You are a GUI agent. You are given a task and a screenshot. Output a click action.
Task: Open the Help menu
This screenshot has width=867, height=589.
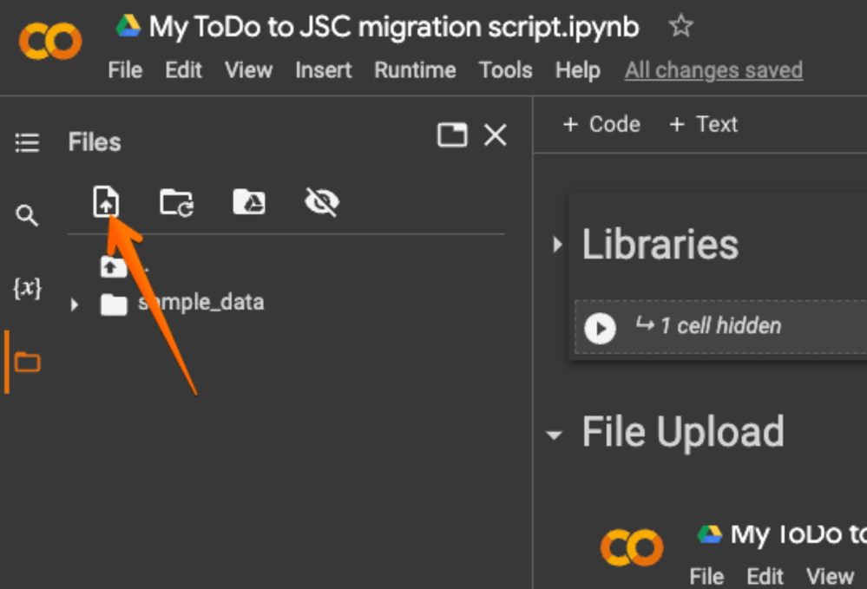click(578, 70)
